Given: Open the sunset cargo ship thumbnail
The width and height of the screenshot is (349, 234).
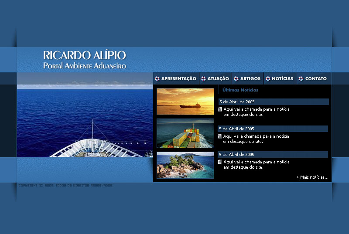Looking at the screenshot, I should pyautogui.click(x=185, y=102).
